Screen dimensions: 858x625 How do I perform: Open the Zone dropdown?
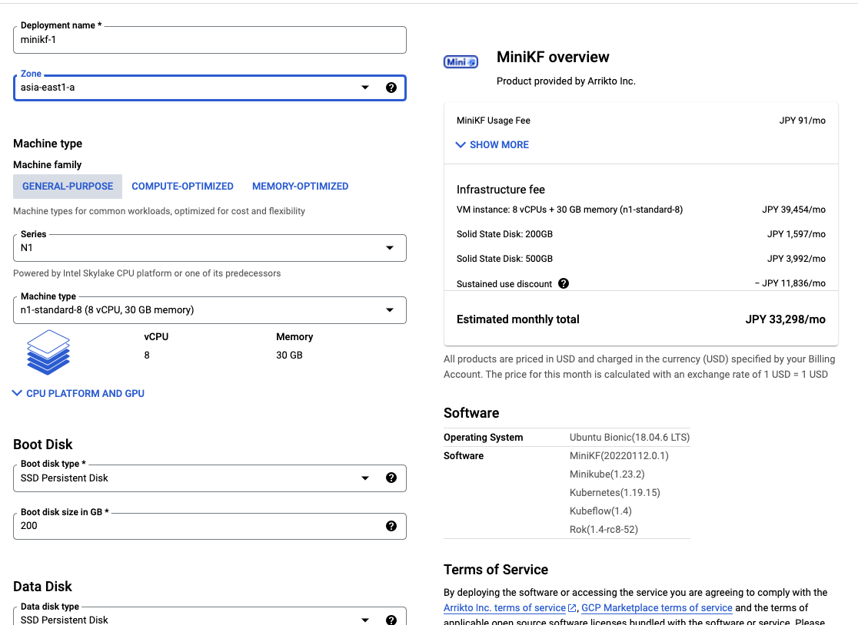(x=365, y=88)
